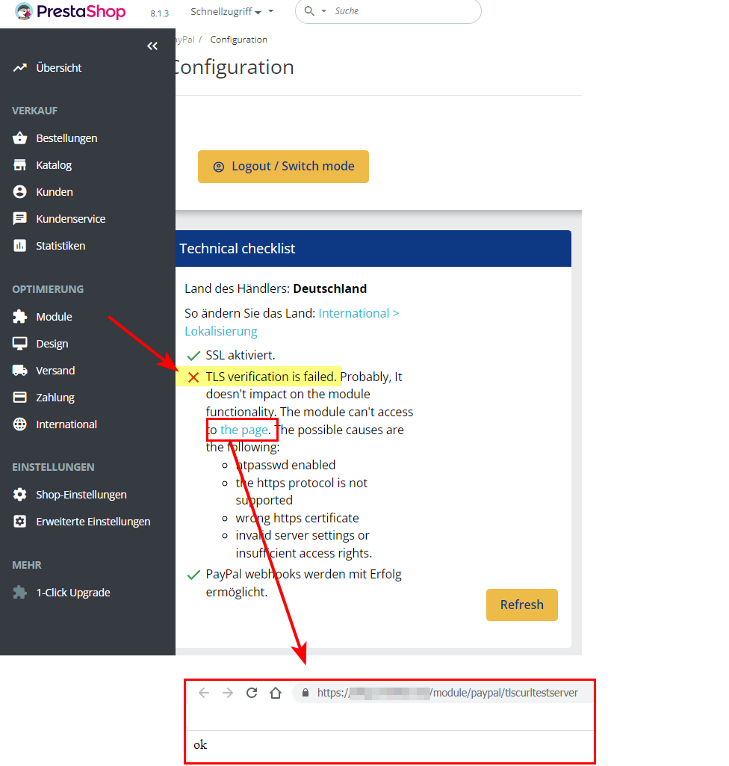Open Kundenservice menu item
This screenshot has height=766, width=729.
click(x=70, y=219)
